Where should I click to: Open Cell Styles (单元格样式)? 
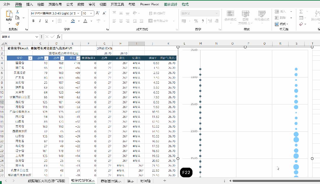[262, 17]
